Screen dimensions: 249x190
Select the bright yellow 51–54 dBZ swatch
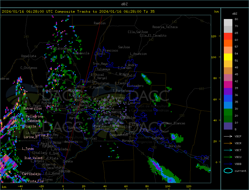pyautogui.click(x=228, y=57)
